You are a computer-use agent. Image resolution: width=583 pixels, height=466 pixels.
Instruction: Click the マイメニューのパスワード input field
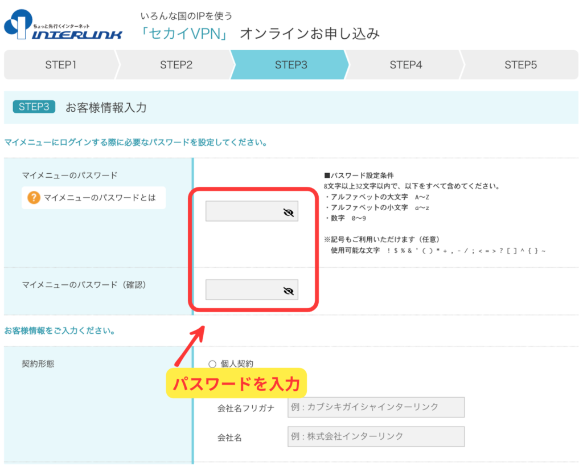(x=244, y=212)
